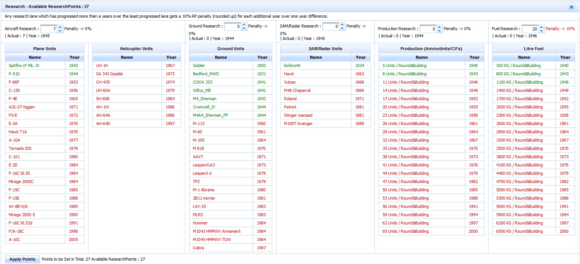Increase Fuel Research points with up arrow
Image resolution: width=580 pixels, height=264 pixels.
tap(541, 27)
